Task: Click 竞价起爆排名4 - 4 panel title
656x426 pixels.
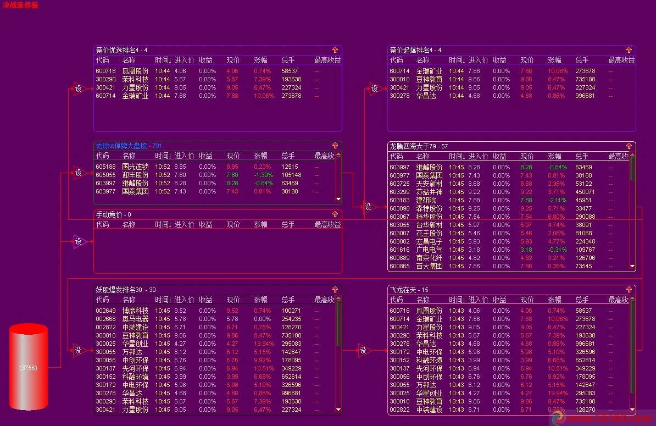Action: pyautogui.click(x=415, y=50)
